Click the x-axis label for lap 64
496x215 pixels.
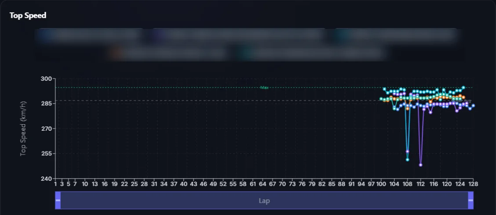point(263,184)
